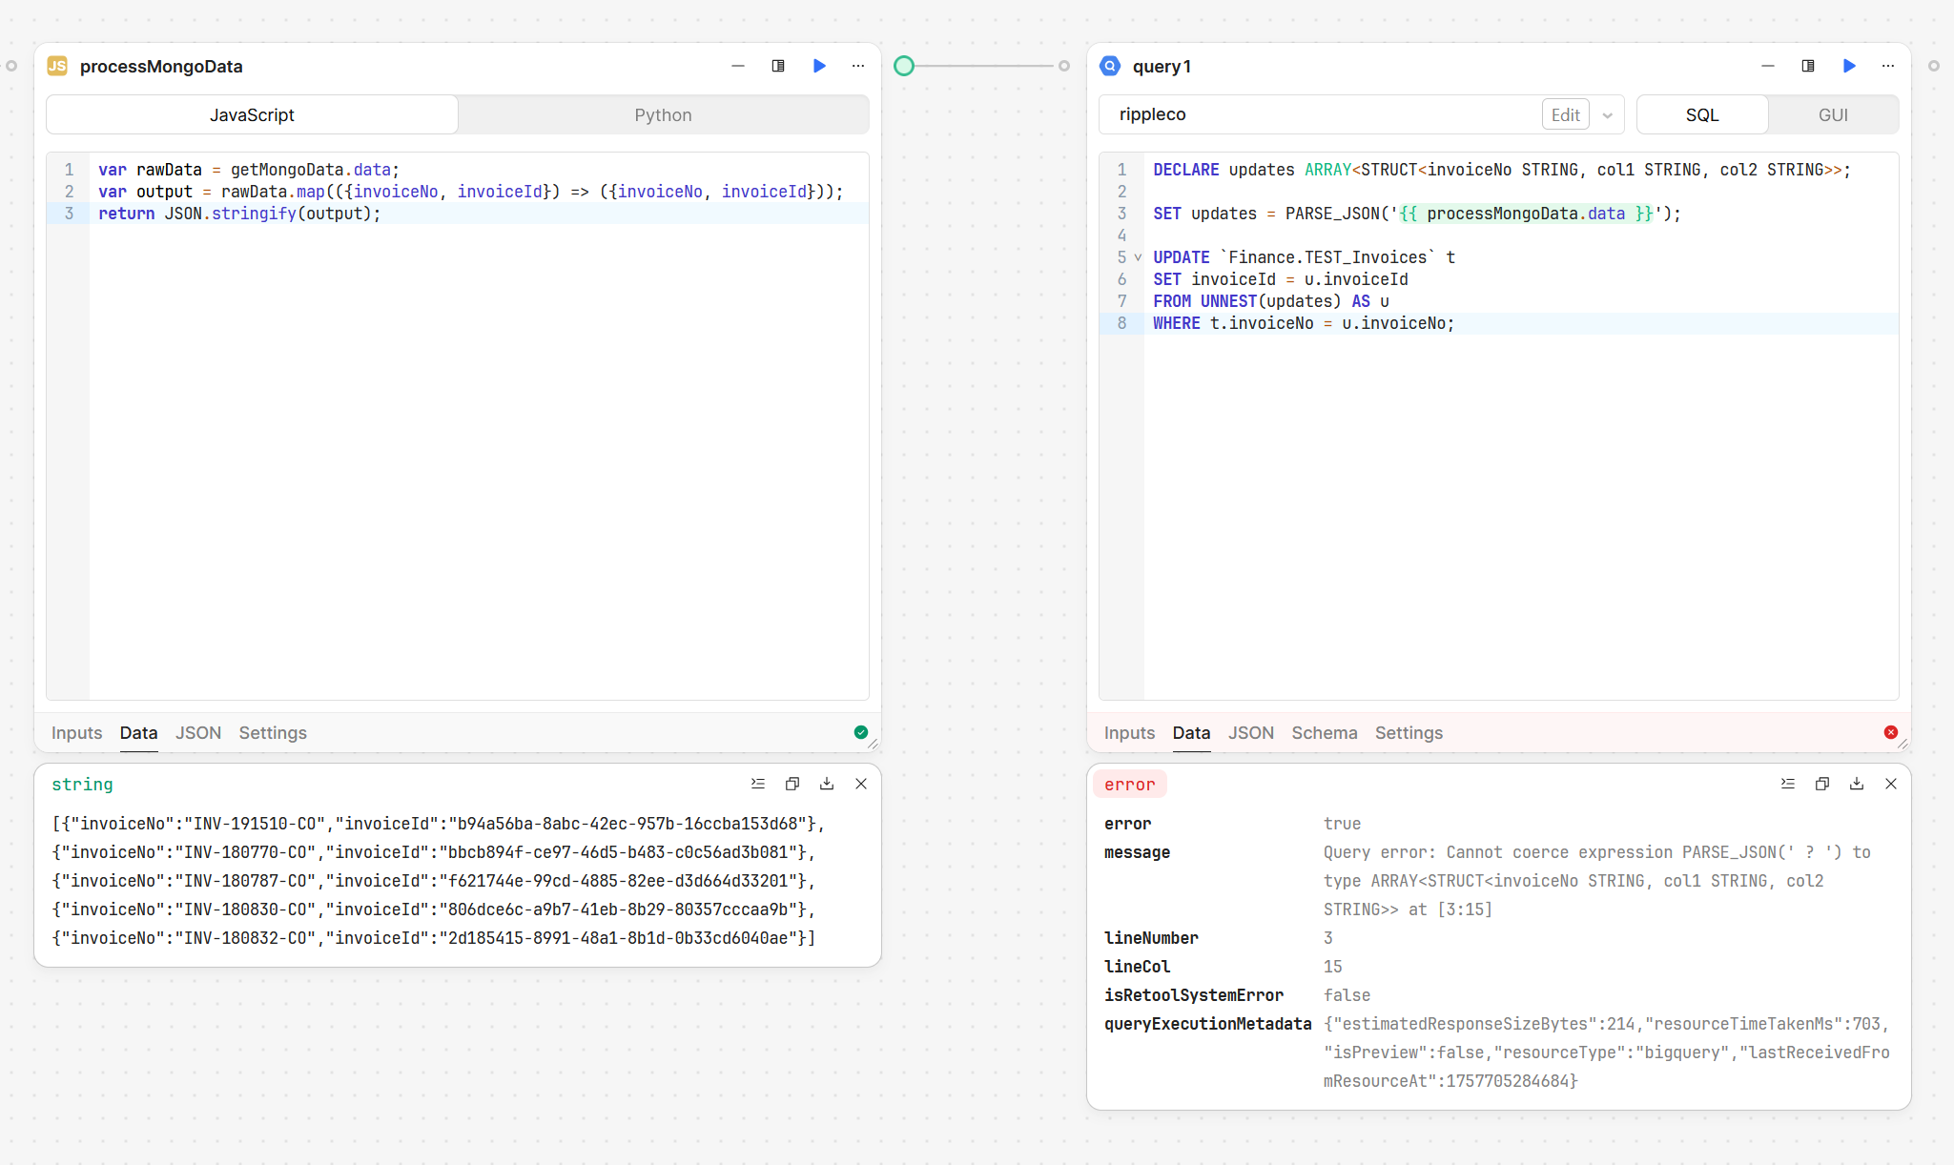Open the JSON tab of processMongoData
1954x1165 pixels.
pos(198,732)
